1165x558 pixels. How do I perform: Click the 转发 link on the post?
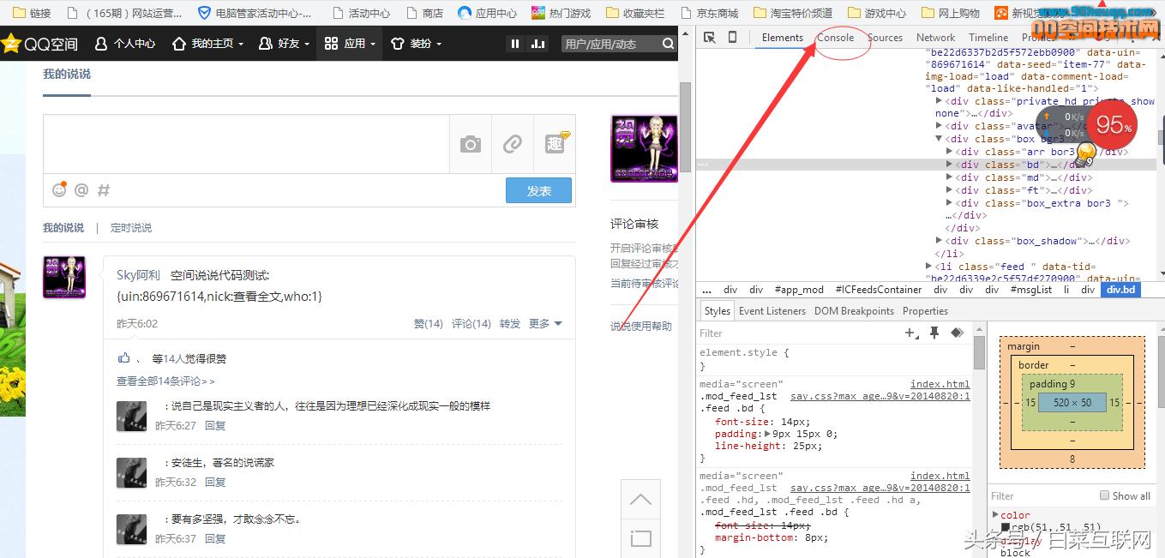click(510, 323)
